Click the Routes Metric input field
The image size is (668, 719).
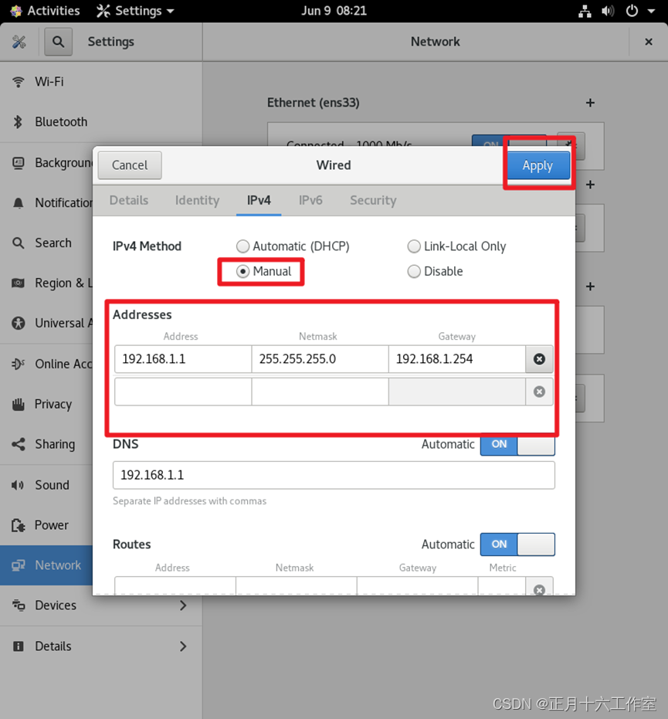click(502, 586)
